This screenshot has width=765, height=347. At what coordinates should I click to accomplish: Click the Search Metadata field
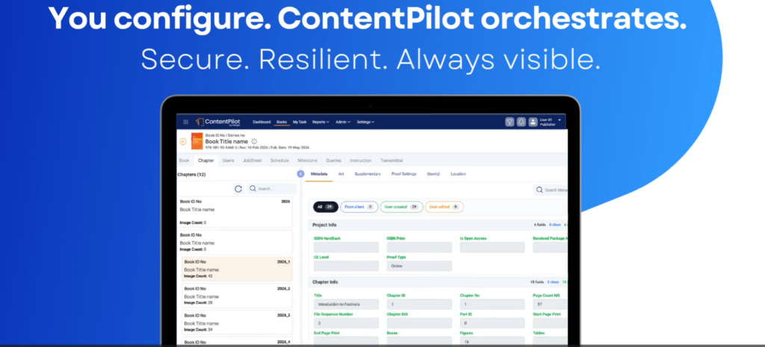[551, 190]
